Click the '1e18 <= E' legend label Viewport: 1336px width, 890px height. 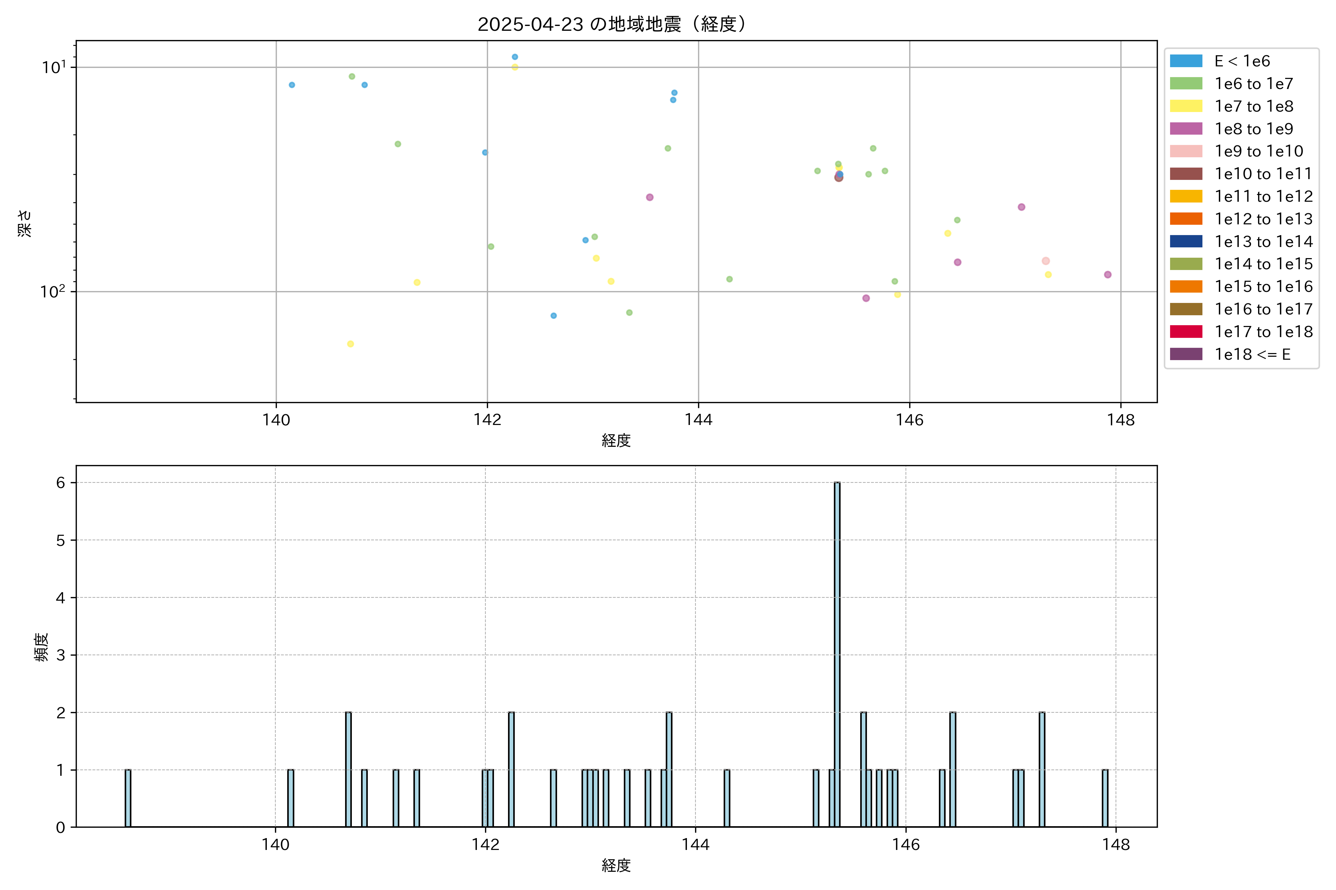click(1252, 354)
